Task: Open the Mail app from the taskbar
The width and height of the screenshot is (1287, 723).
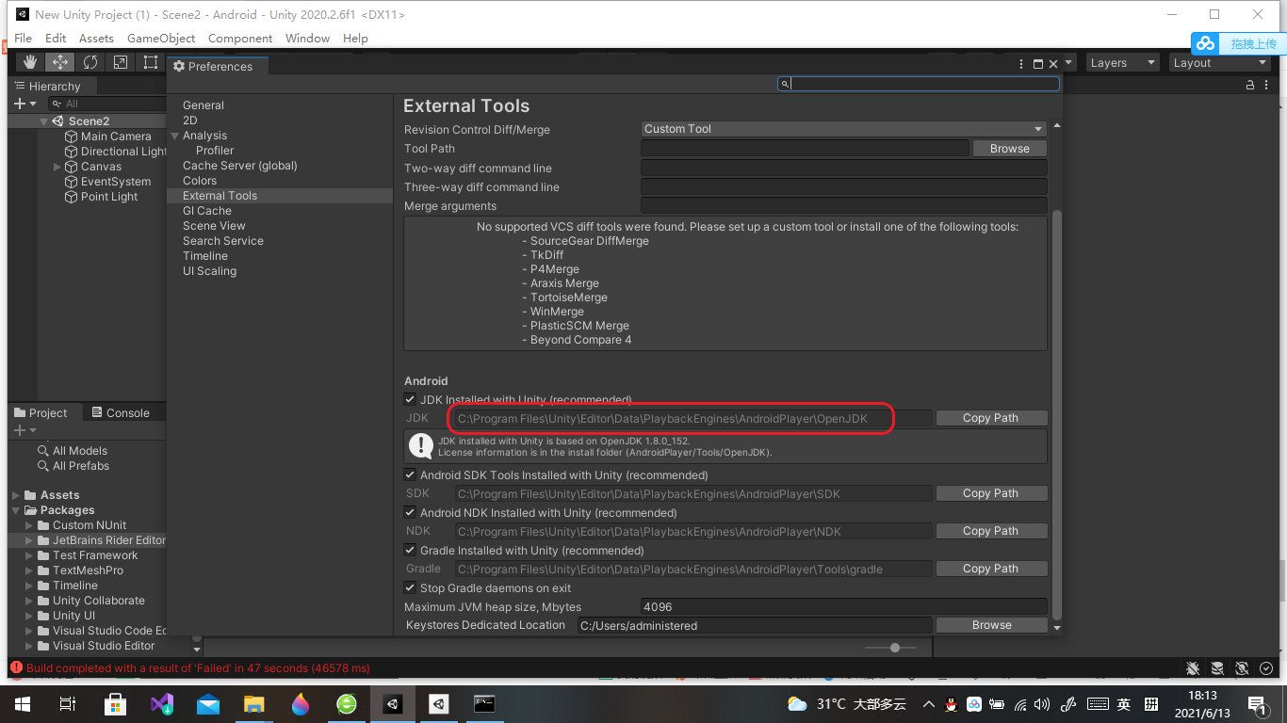Action: click(208, 704)
